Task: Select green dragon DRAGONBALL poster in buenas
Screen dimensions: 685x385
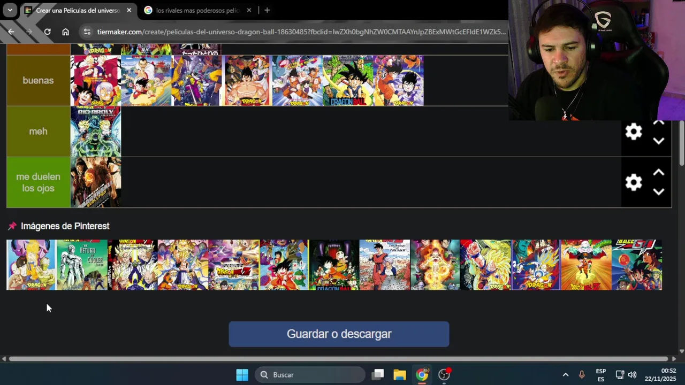Action: click(348, 80)
